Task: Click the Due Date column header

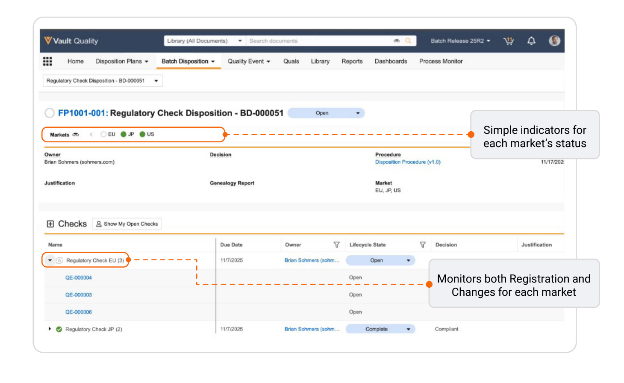Action: click(231, 245)
